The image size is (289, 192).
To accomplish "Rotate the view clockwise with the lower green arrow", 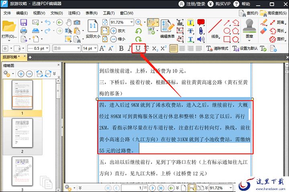I will pyautogui.click(x=138, y=39).
